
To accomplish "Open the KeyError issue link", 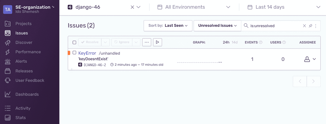I will point(87,53).
